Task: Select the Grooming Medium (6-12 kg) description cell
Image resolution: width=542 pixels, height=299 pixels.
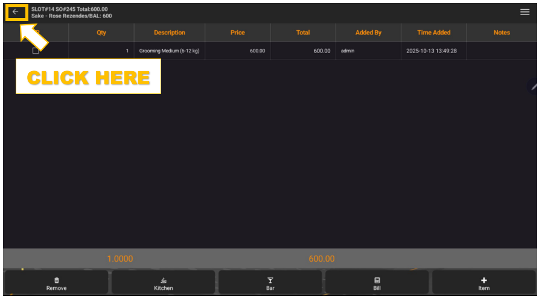Action: pyautogui.click(x=170, y=51)
